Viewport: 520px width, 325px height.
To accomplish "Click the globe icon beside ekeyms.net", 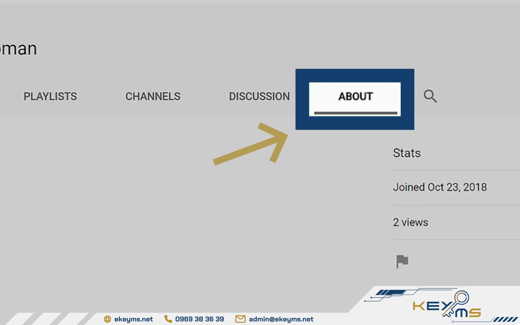I will click(107, 319).
